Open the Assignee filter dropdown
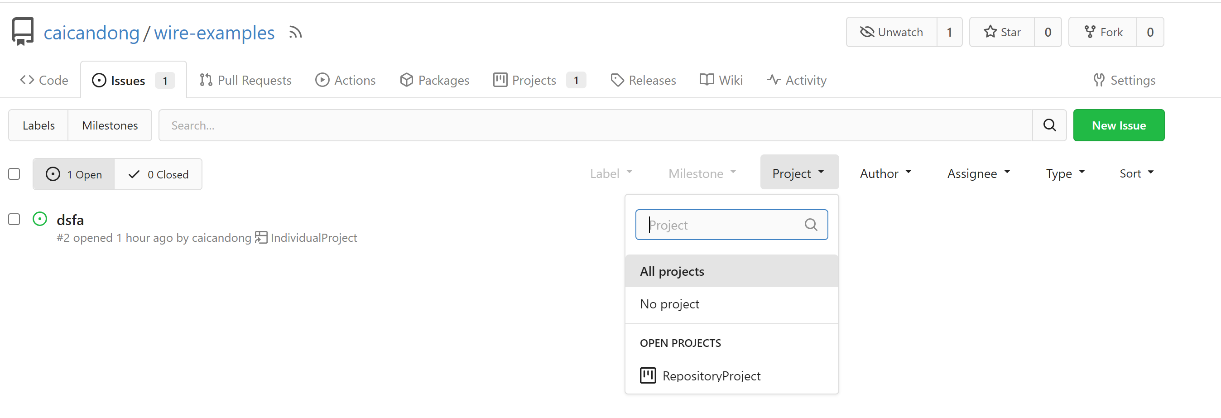 click(978, 173)
